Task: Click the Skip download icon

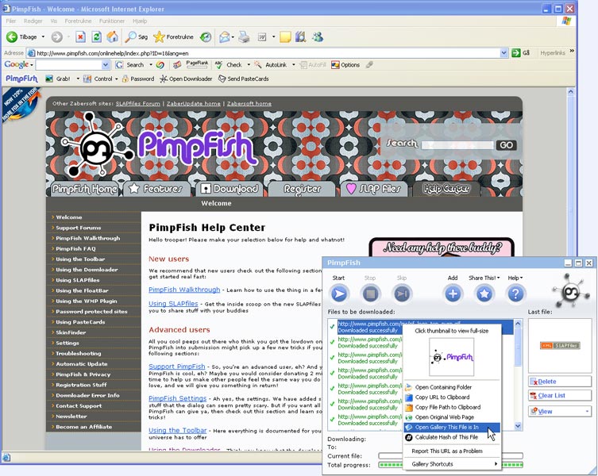Action: [402, 294]
